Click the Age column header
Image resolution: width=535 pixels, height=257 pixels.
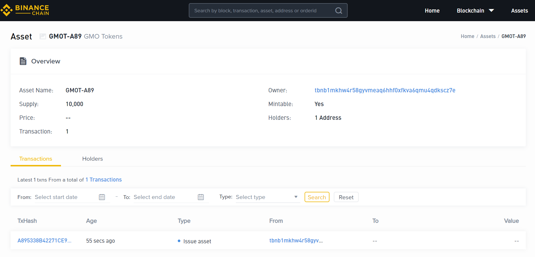91,221
